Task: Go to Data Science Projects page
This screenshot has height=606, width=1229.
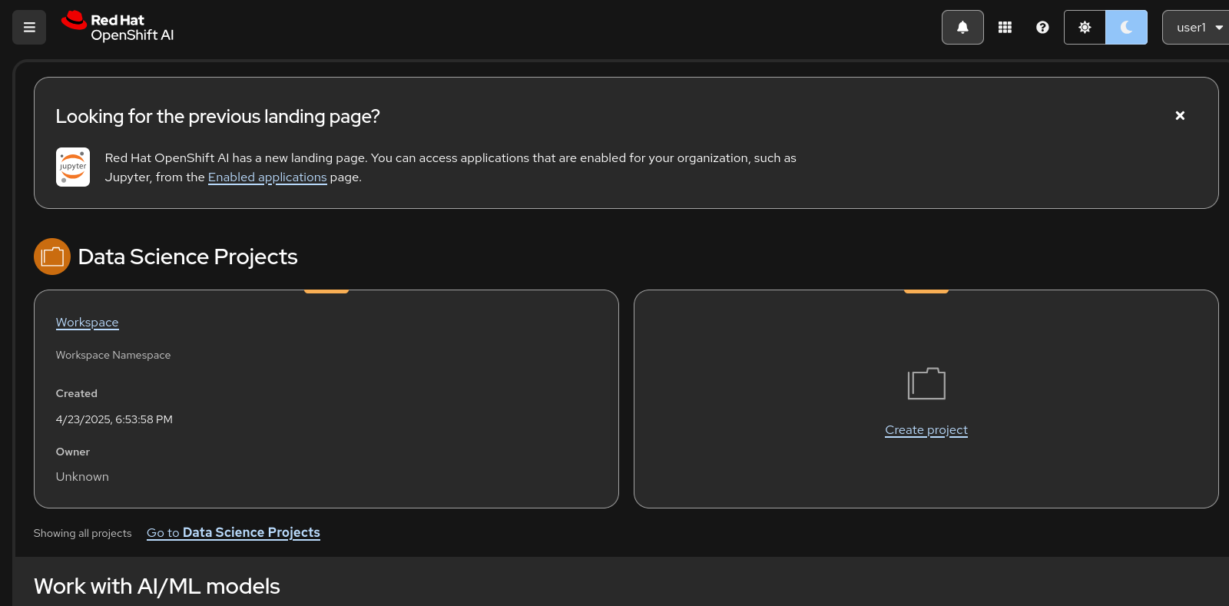Action: click(x=234, y=532)
